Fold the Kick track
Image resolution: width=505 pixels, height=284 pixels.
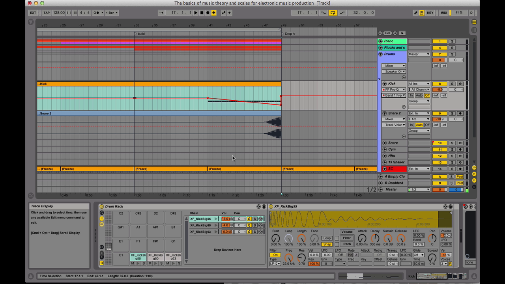pos(385,84)
